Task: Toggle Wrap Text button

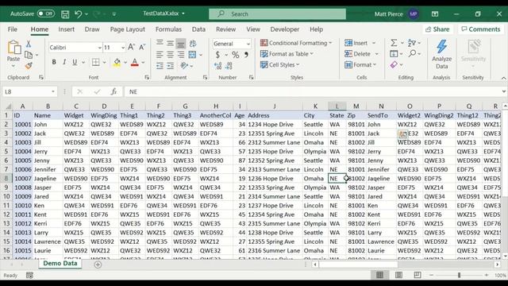Action: pyautogui.click(x=193, y=44)
